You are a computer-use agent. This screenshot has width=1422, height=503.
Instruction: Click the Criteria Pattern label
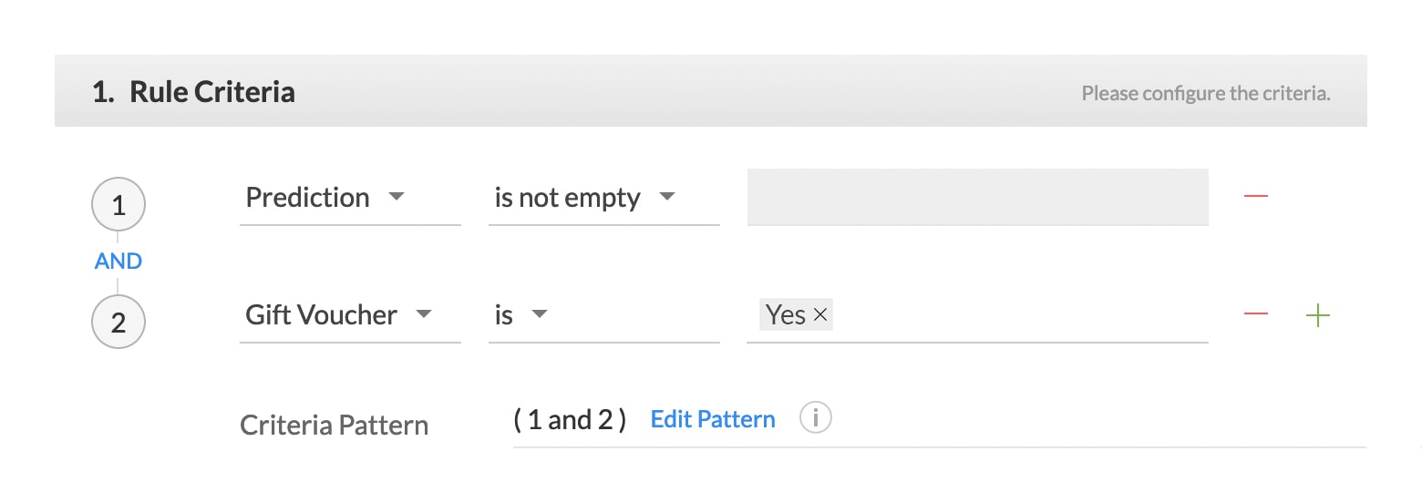(x=334, y=426)
